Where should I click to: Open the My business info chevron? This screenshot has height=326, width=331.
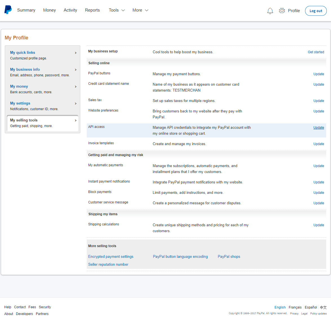[x=75, y=70]
